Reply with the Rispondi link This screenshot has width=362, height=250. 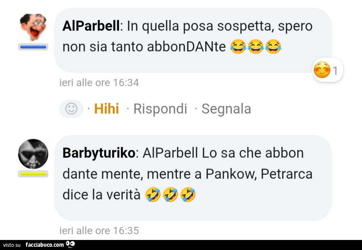click(160, 109)
